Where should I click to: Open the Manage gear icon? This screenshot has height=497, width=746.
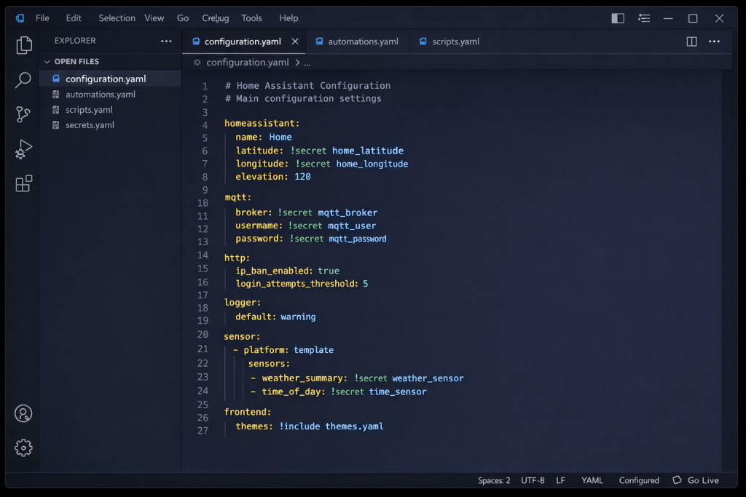23,448
